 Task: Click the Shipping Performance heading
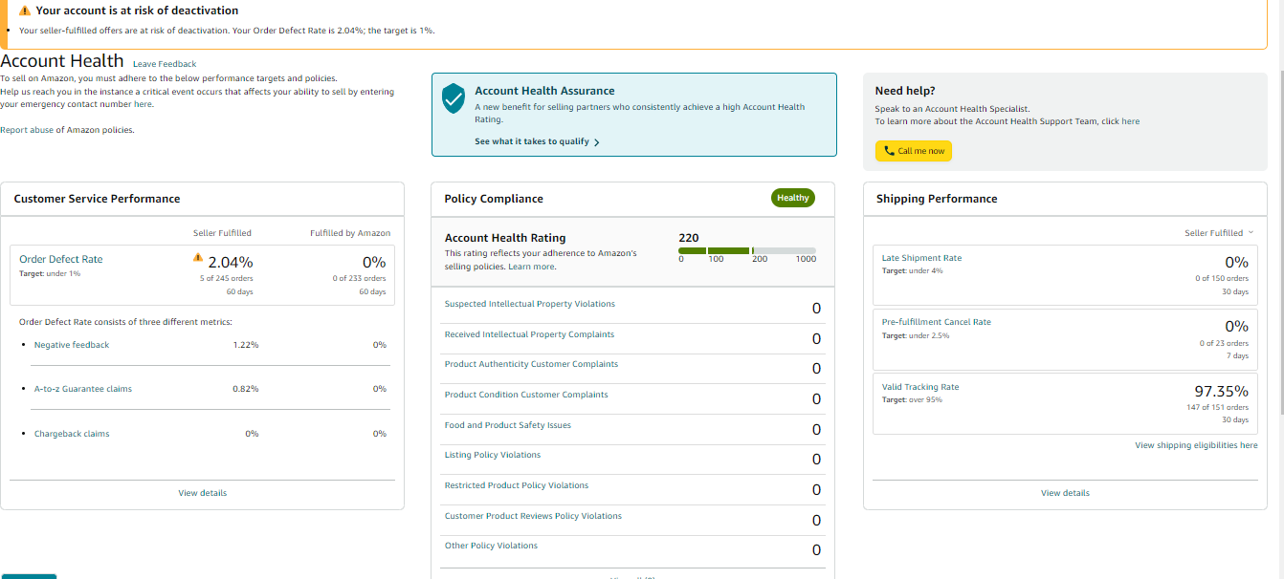coord(937,199)
